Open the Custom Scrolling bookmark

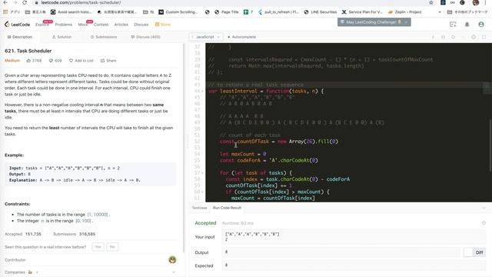pos(178,12)
